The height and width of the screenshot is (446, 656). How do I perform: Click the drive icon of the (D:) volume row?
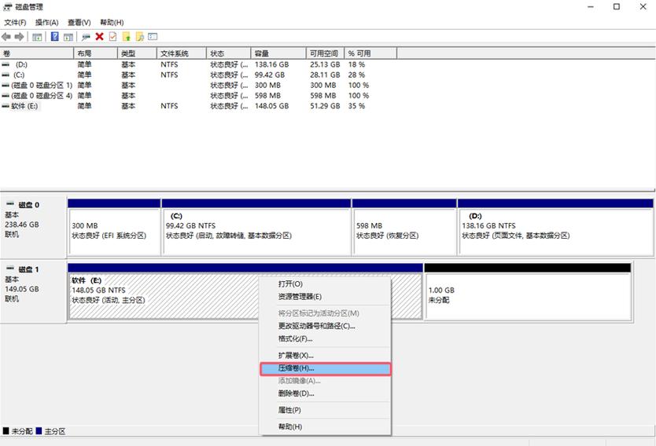point(6,64)
